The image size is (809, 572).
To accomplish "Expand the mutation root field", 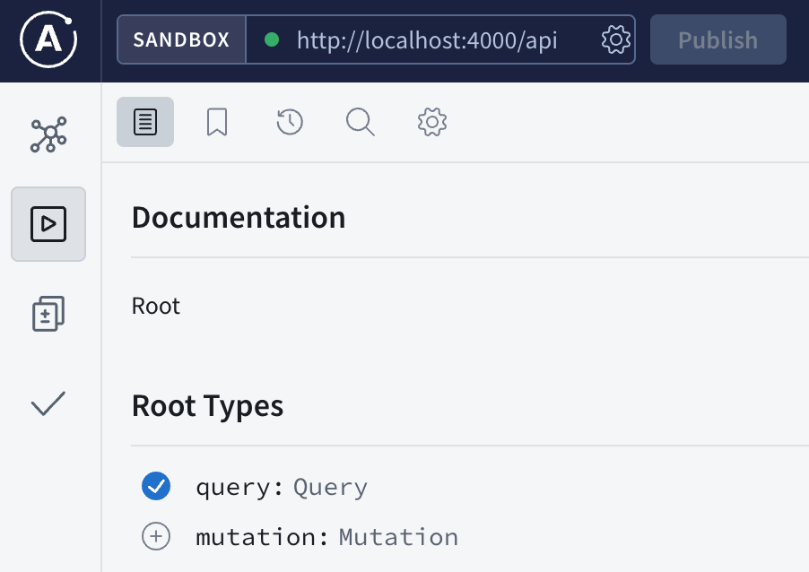I will [257, 537].
